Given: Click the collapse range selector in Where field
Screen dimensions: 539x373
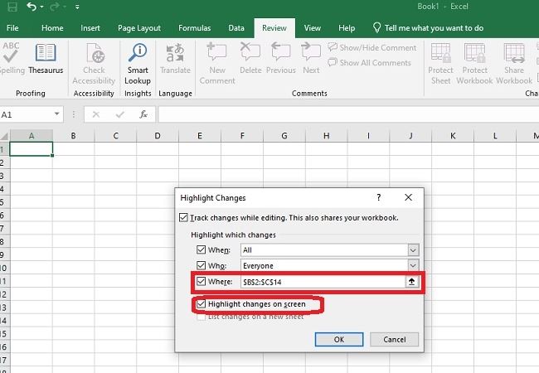Looking at the screenshot, I should click(412, 282).
